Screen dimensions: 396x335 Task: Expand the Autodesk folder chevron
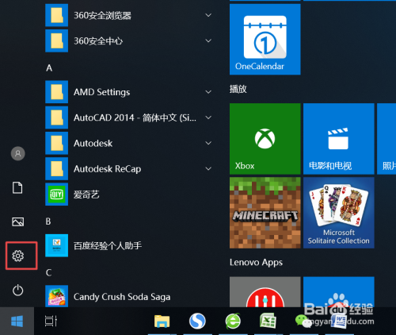[208, 143]
